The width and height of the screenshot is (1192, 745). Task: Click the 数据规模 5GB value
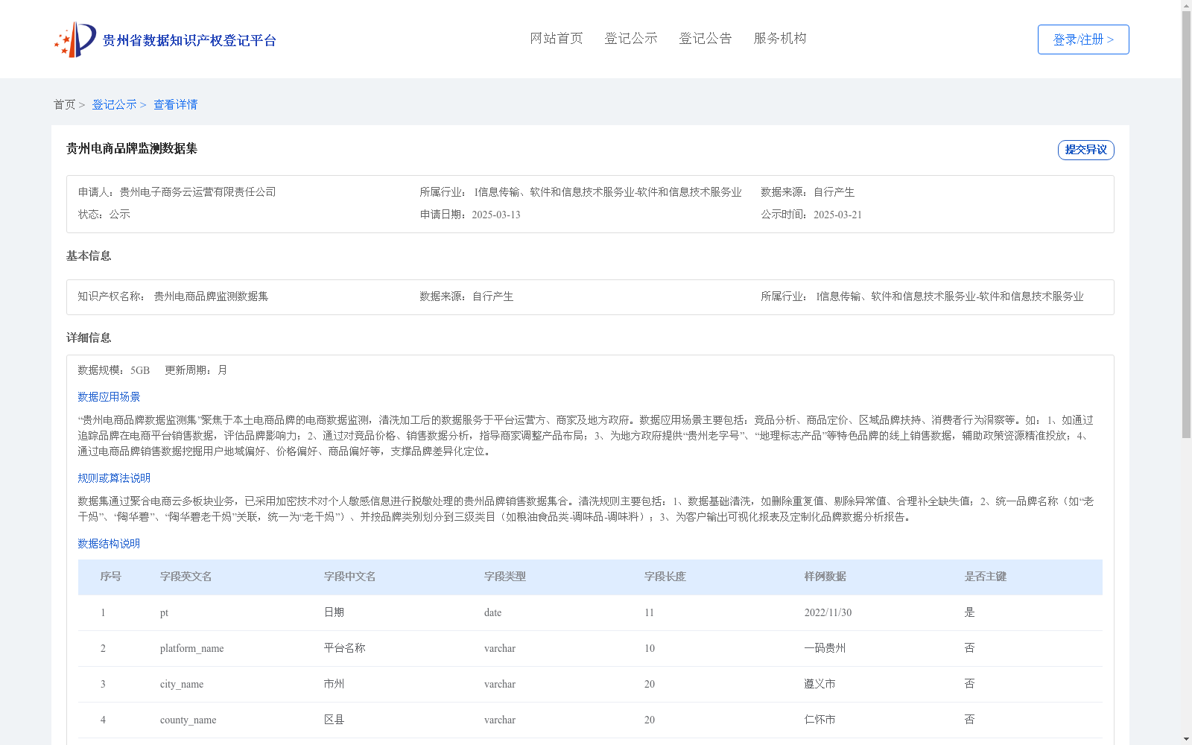140,370
